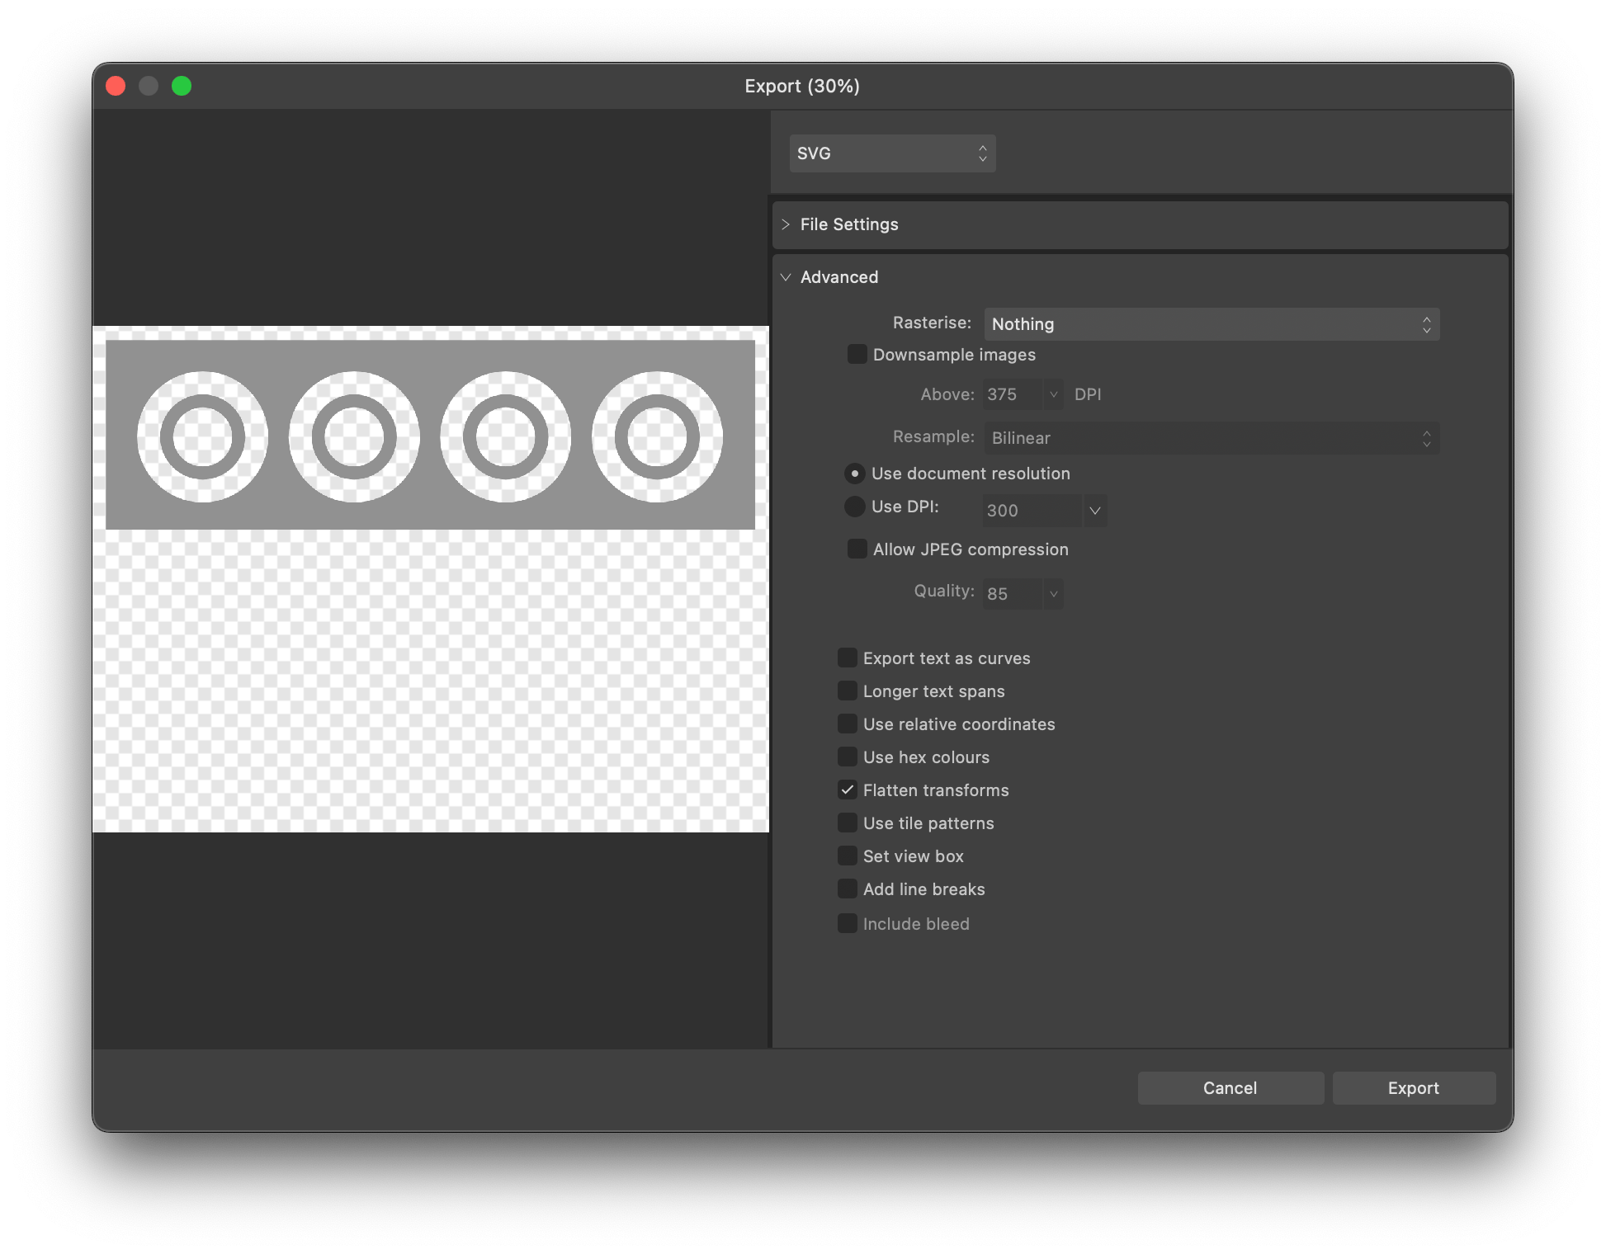Open the Resample Bilinear dropdown
1606x1254 pixels.
point(1212,438)
